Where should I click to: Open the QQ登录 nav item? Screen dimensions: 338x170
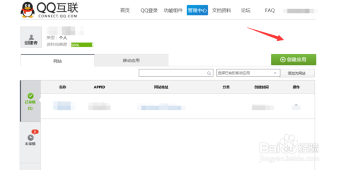[149, 10]
